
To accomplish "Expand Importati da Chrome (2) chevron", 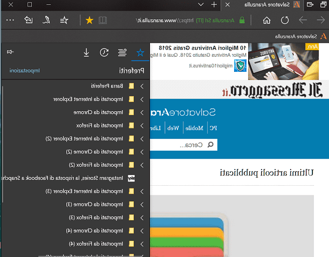I will click(x=142, y=152).
